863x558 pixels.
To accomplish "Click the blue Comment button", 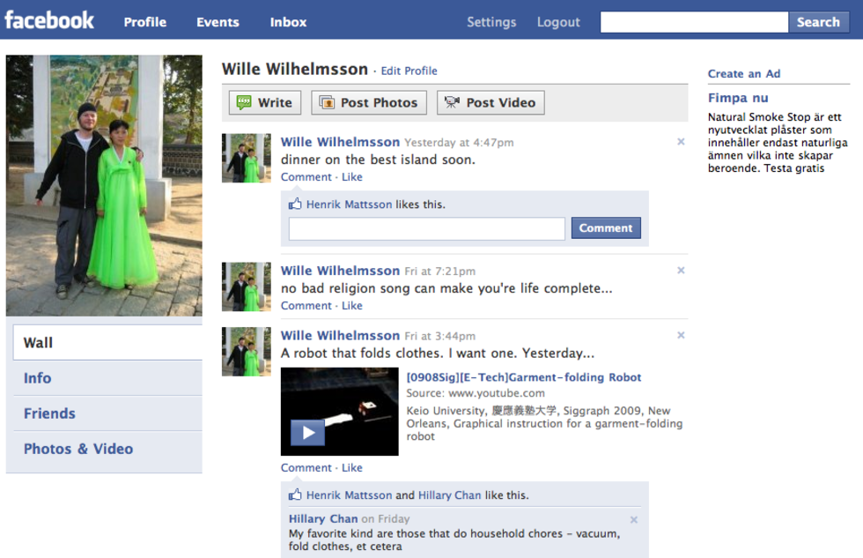I will (606, 228).
